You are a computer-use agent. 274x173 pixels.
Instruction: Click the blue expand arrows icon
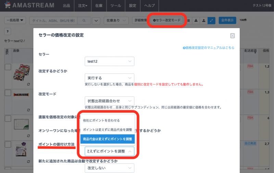point(211,21)
